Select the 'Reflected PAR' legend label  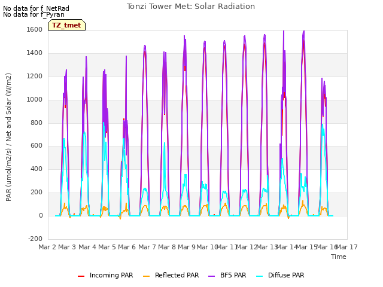coord(177,275)
